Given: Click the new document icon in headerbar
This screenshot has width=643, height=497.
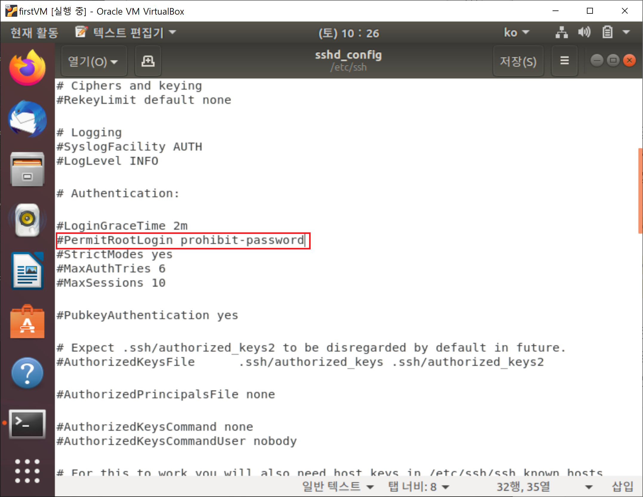Looking at the screenshot, I should (x=148, y=61).
